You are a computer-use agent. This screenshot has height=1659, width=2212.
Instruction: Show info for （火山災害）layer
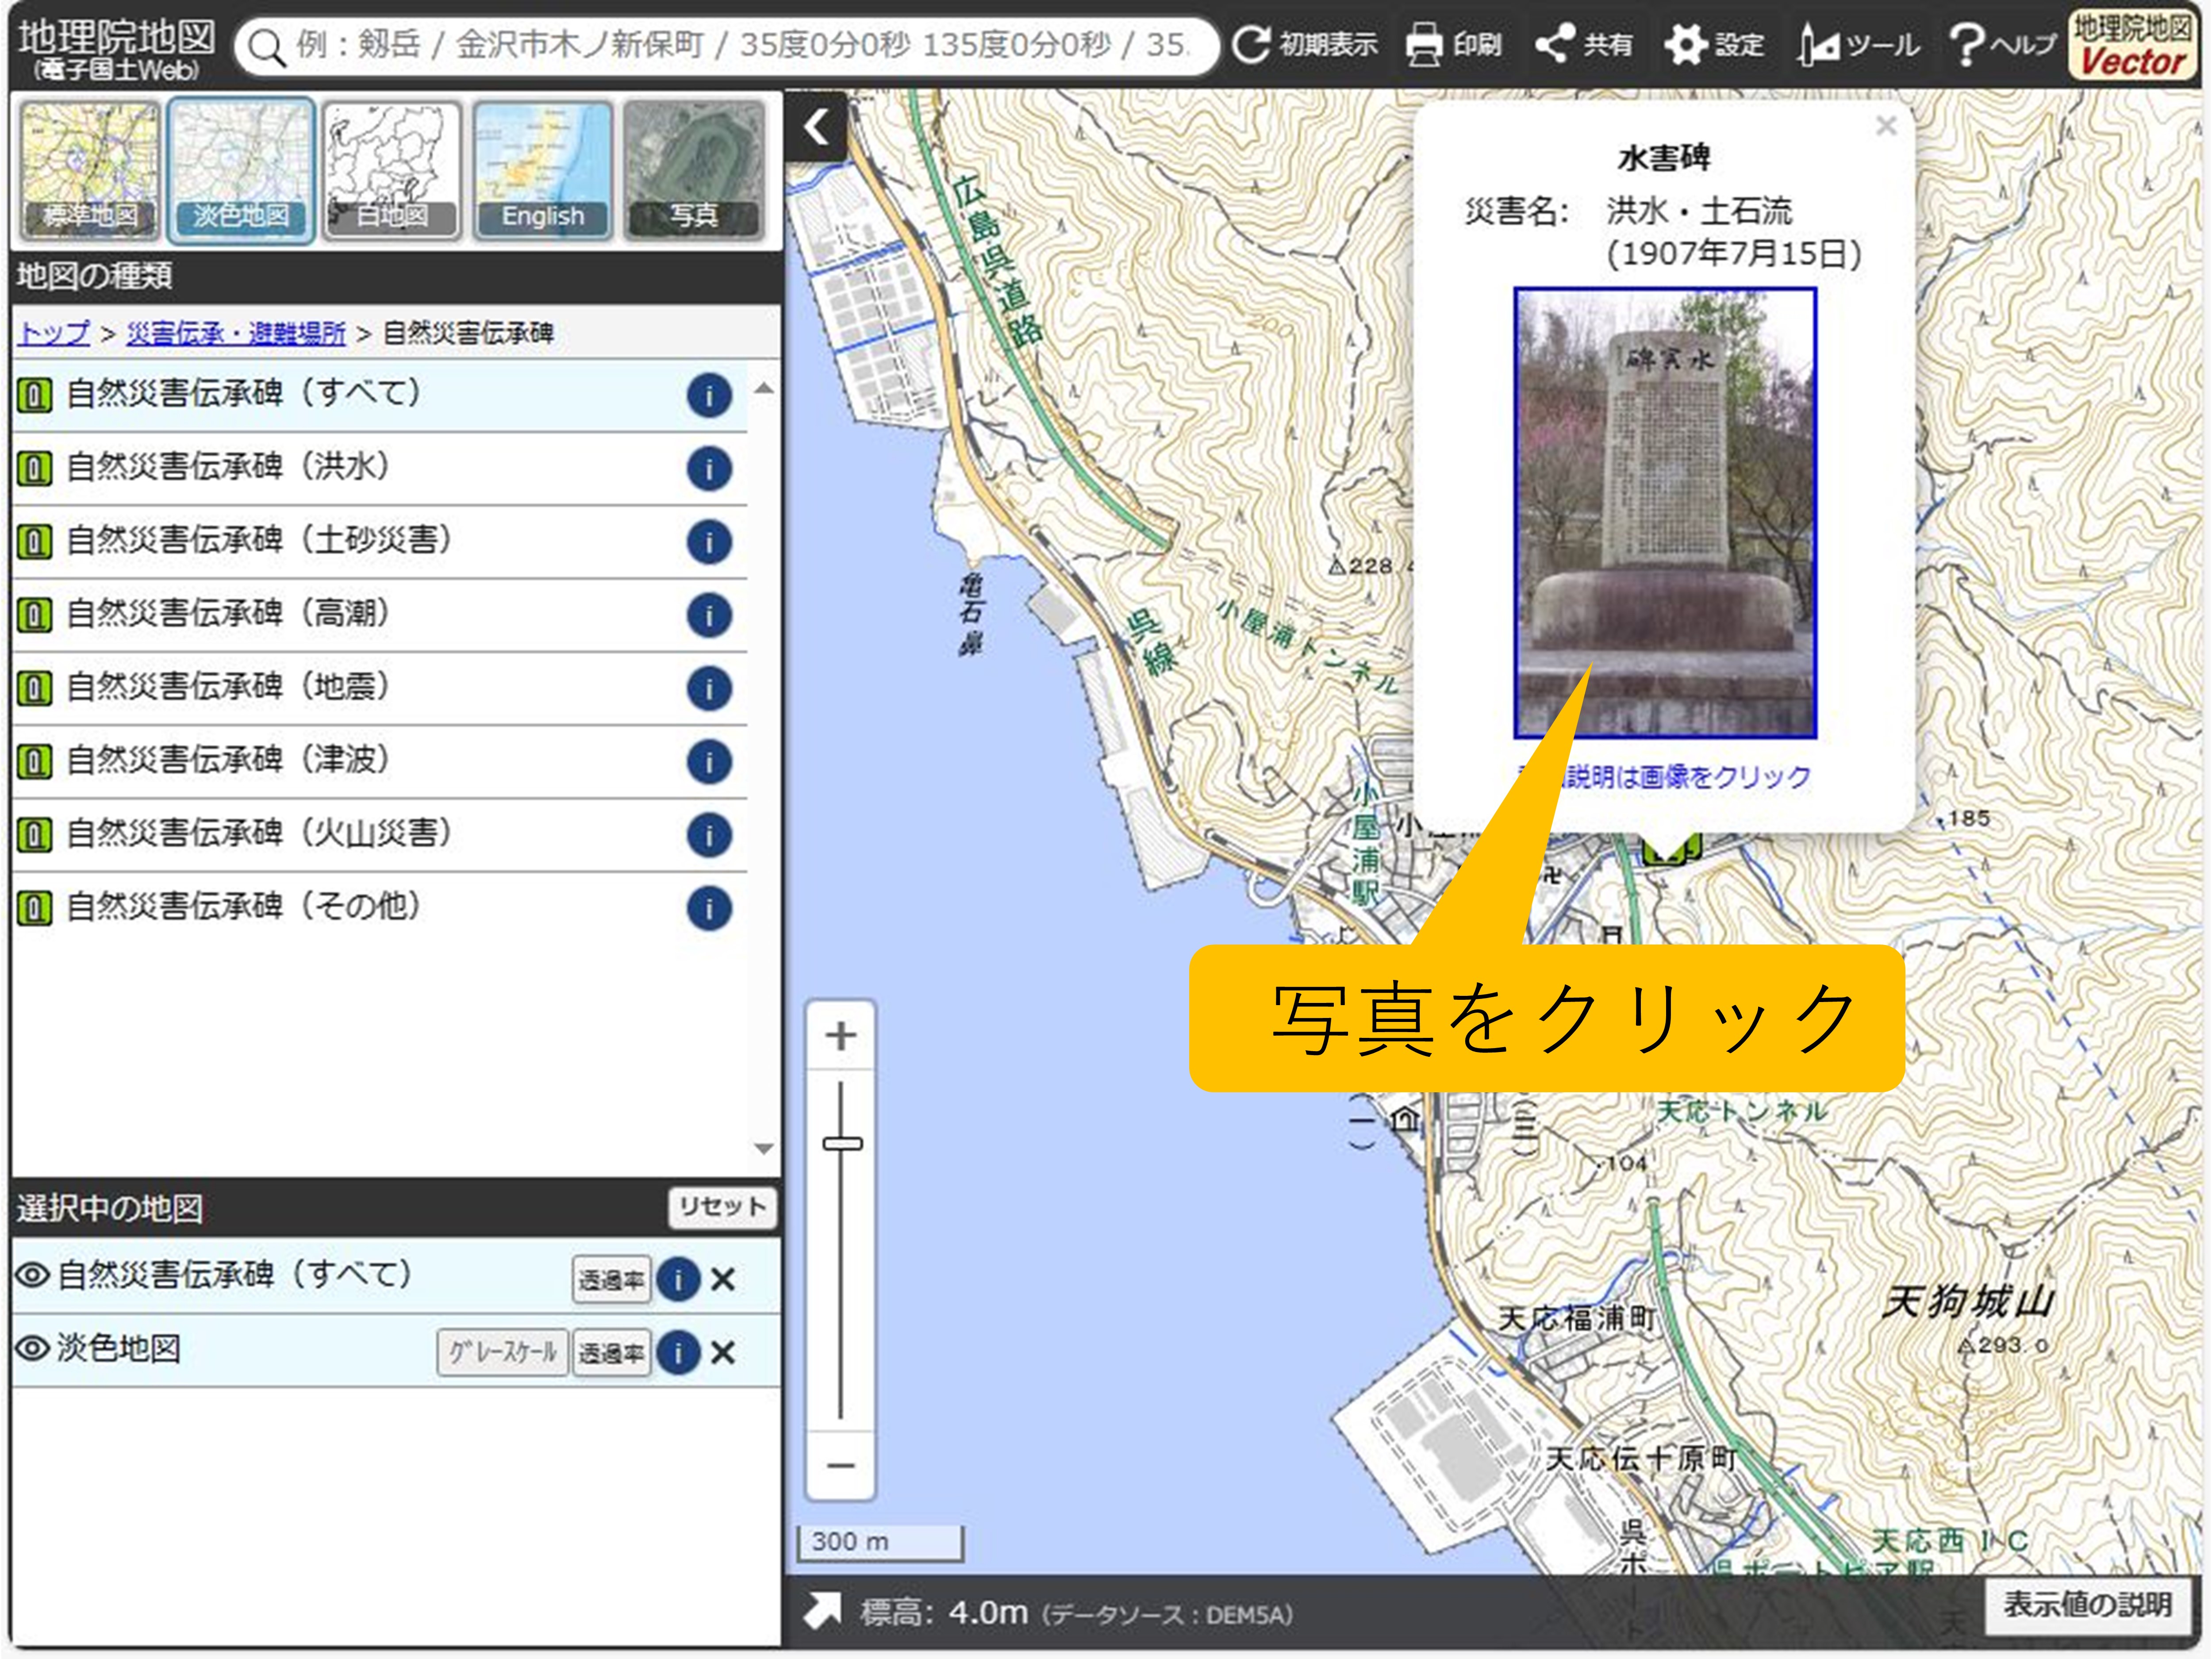[x=709, y=835]
